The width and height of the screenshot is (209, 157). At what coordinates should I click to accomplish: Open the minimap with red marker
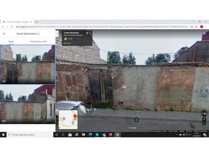(x=68, y=120)
